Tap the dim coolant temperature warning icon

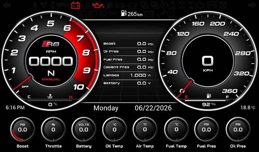point(86,5)
